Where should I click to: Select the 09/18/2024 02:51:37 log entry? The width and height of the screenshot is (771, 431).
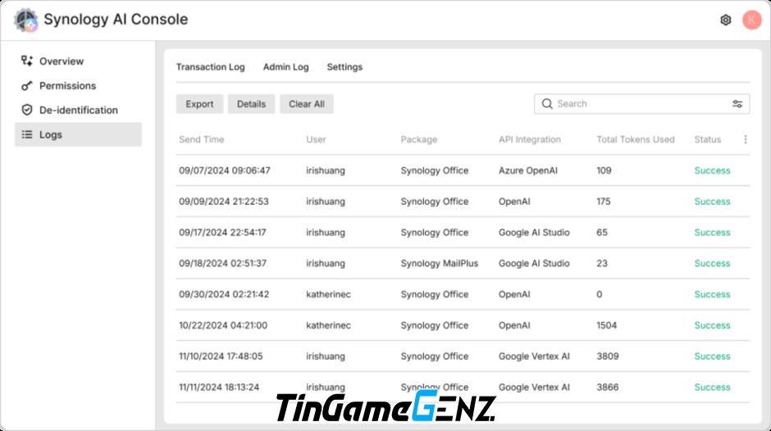(463, 263)
